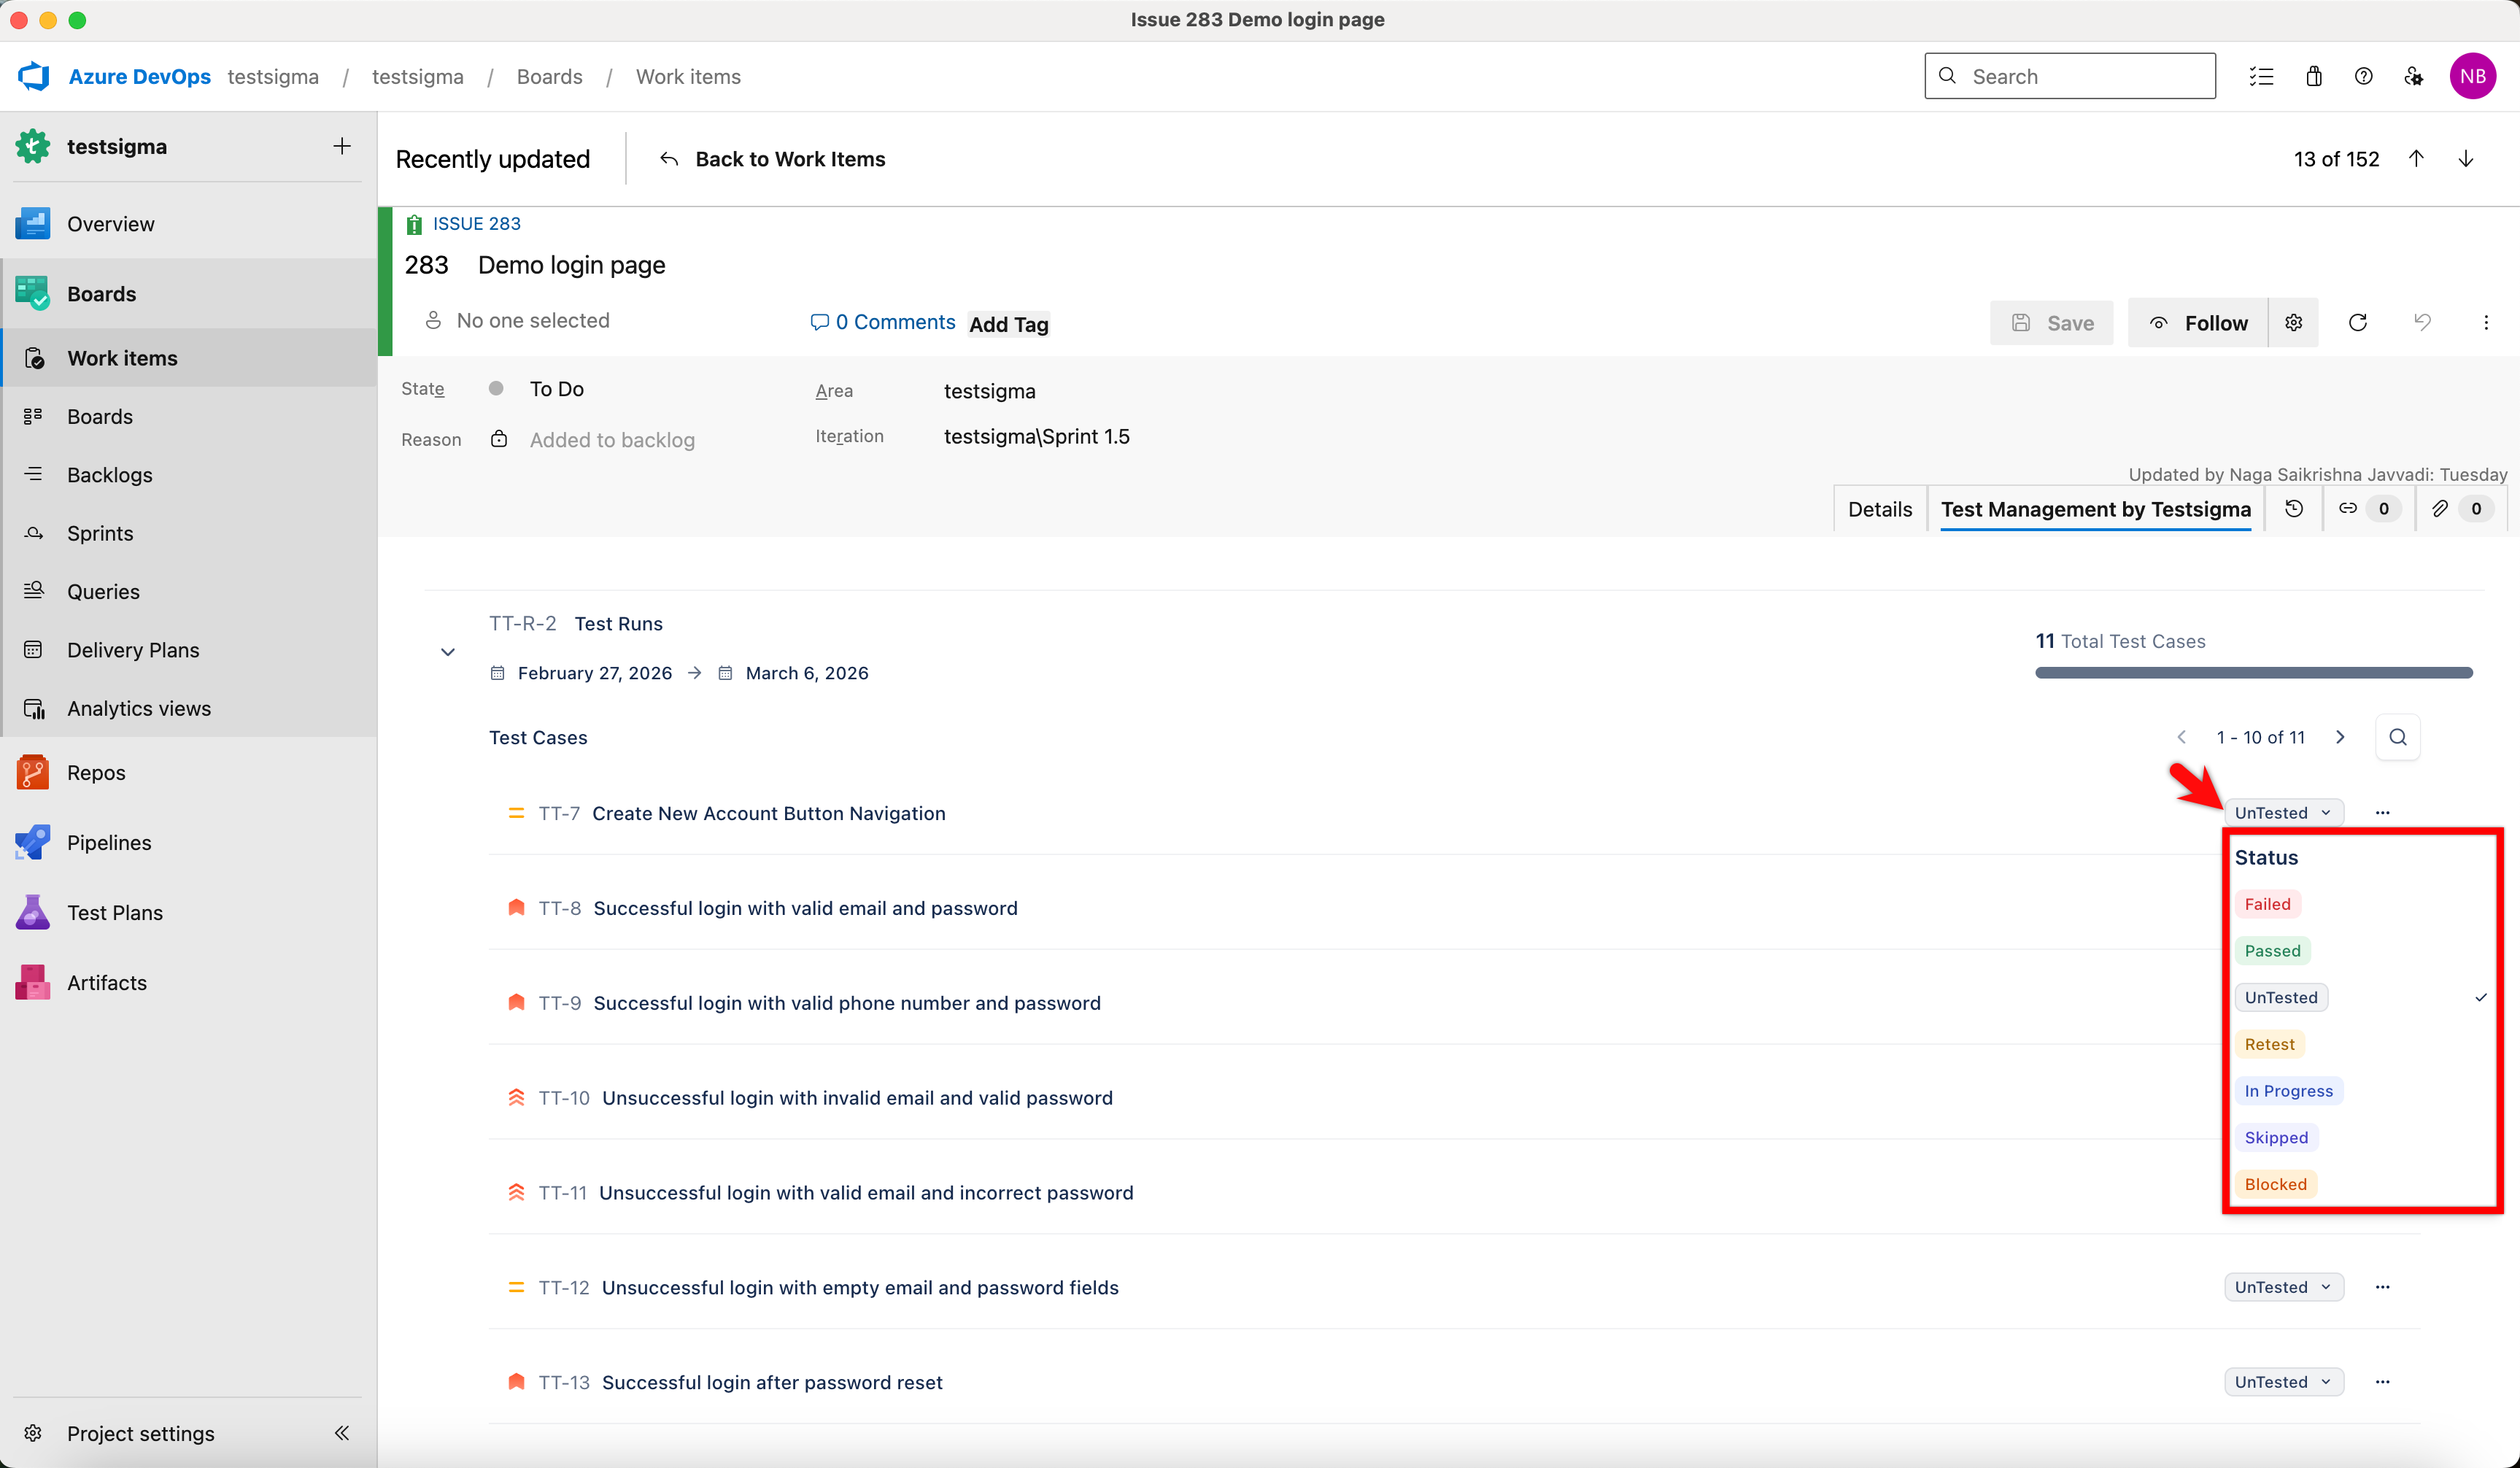Click the Follow button
This screenshot has width=2520, height=1468.
coord(2198,323)
